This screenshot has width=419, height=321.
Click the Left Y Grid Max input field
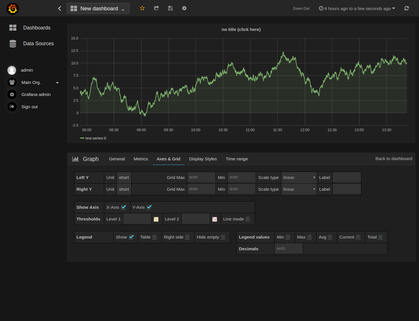pos(201,177)
